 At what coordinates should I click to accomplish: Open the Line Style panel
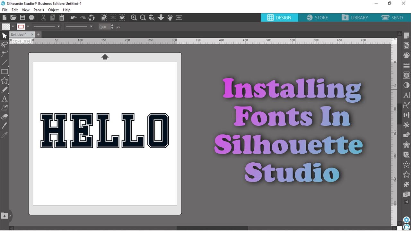click(x=407, y=65)
